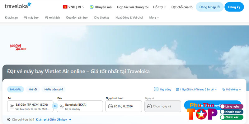The width and height of the screenshot is (249, 124).
Task: Click the login icon inside Đăng Nhập
Action: click(218, 7)
